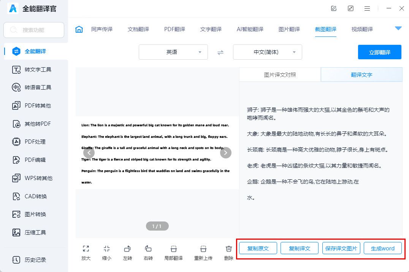This screenshot has height=272, width=409.
Task: Select the 截图翻译 tab
Action: [325, 29]
